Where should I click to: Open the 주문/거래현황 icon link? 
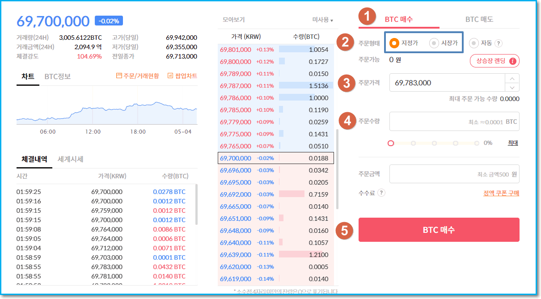point(119,76)
